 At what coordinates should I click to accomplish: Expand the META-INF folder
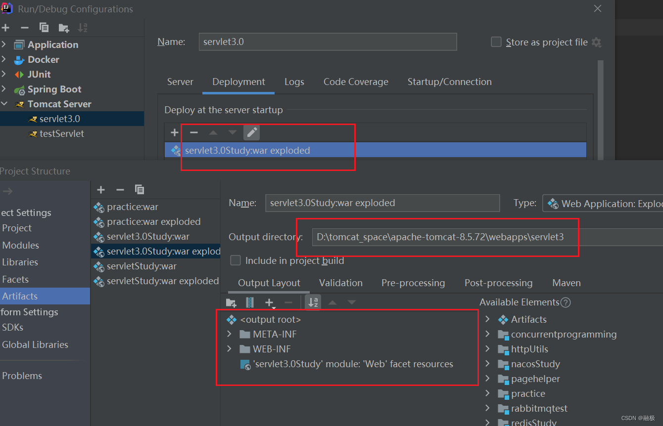(x=229, y=335)
